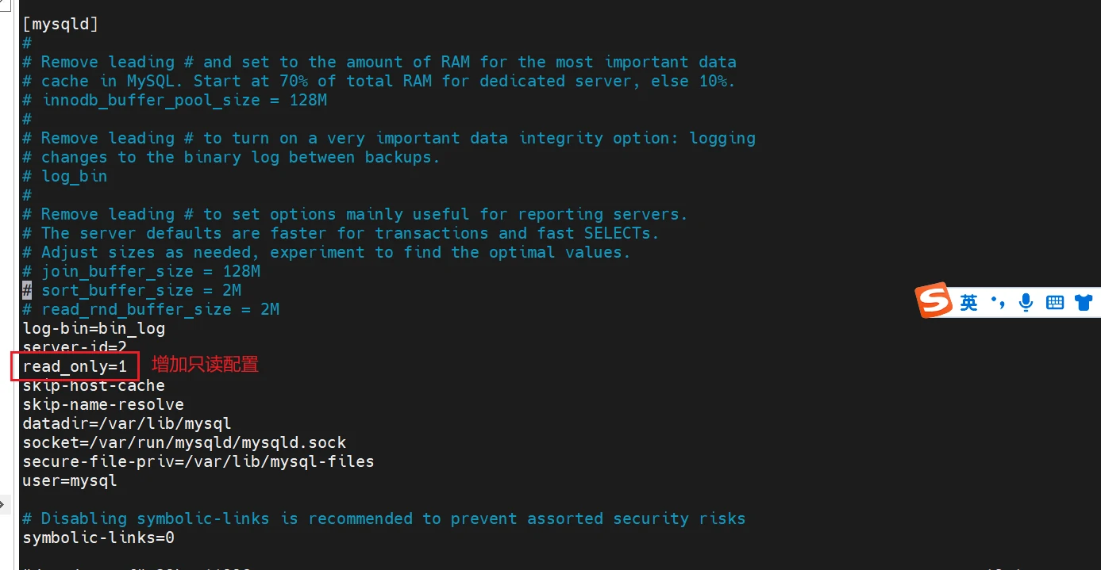Click the symbolic-links=0 line
The image size is (1101, 570).
coord(98,537)
